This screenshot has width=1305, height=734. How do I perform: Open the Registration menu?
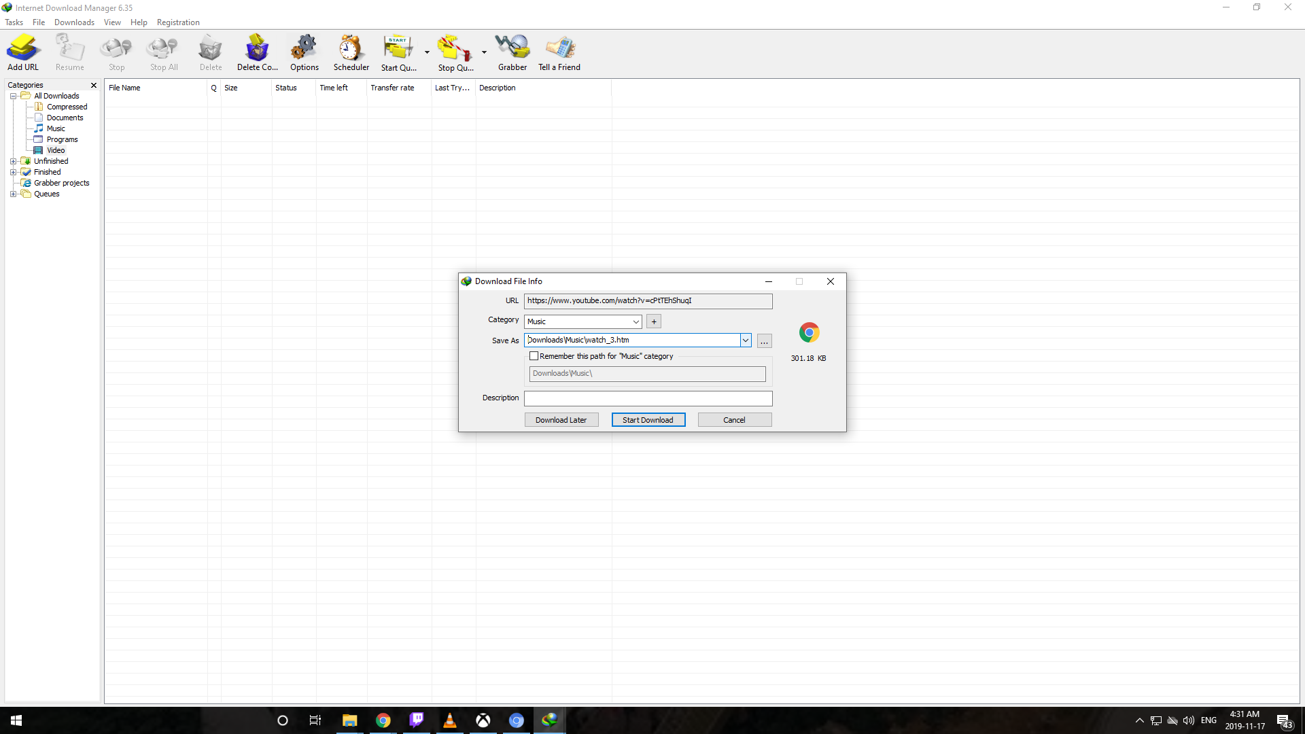(178, 22)
